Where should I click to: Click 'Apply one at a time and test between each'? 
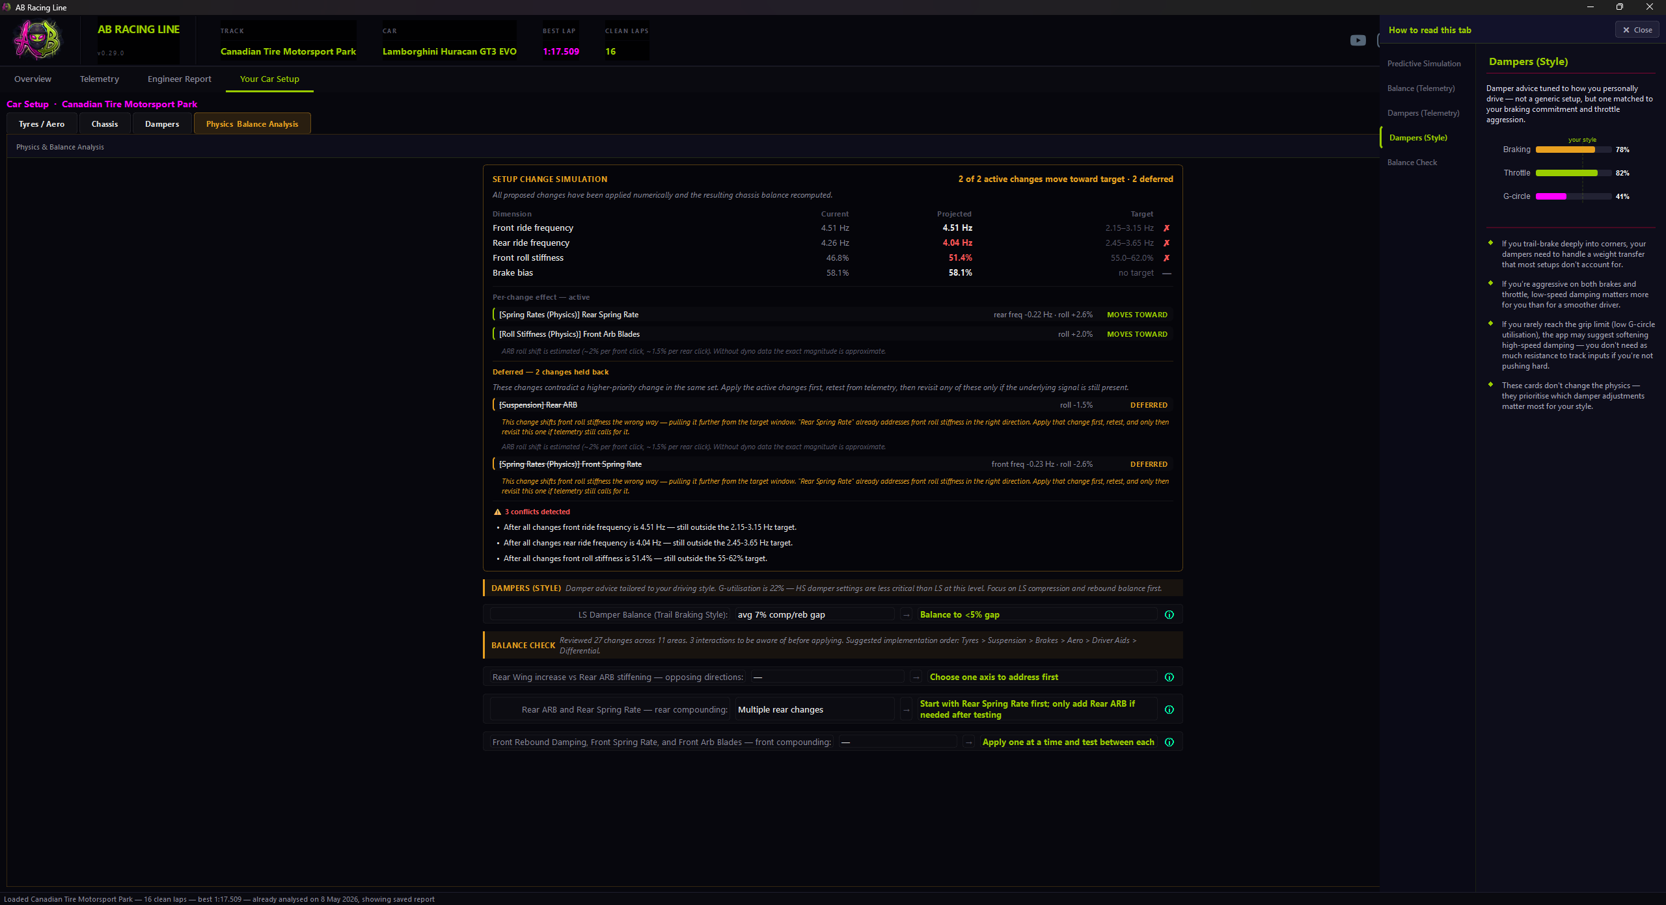[1068, 742]
